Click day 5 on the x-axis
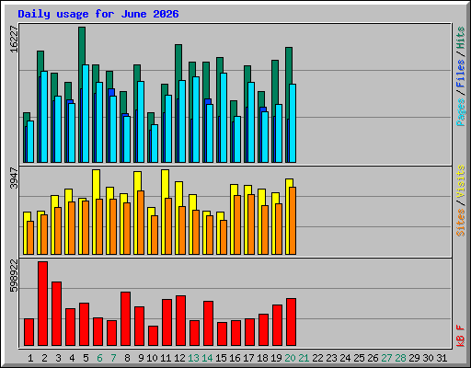Viewport: 471px width, 368px height. [x=86, y=358]
